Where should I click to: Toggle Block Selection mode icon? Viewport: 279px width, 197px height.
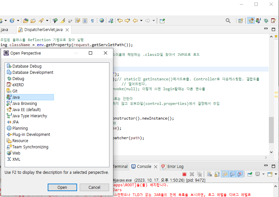click(x=85, y=21)
